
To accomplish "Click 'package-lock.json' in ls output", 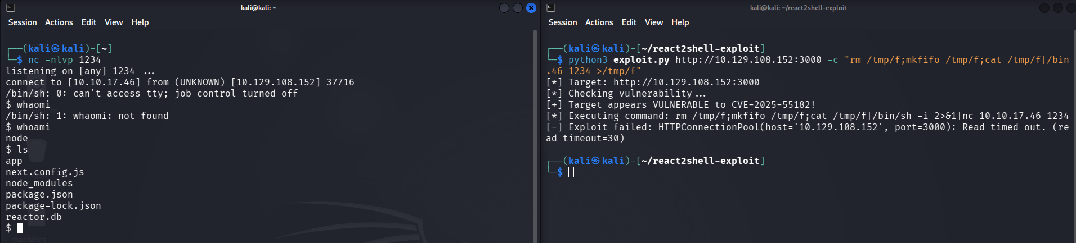I will (x=53, y=206).
